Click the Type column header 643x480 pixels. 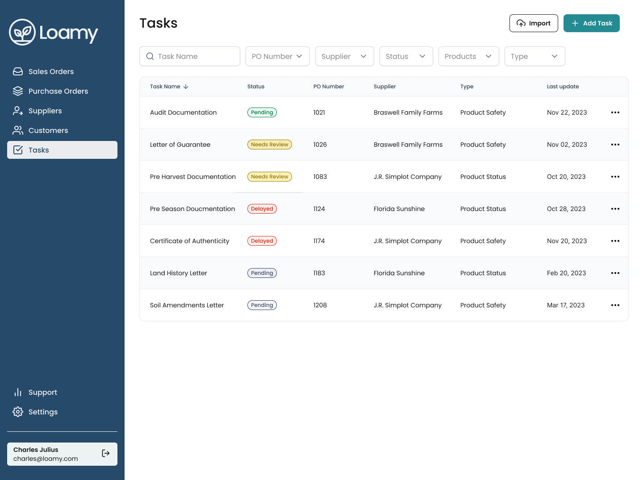467,87
